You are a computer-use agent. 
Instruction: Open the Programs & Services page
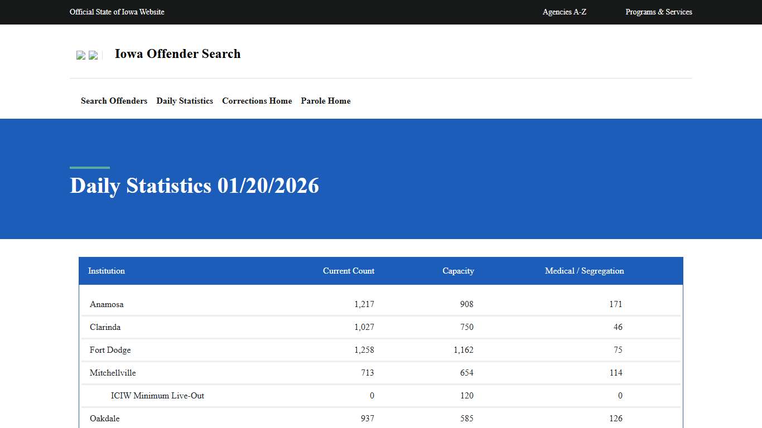pyautogui.click(x=659, y=12)
